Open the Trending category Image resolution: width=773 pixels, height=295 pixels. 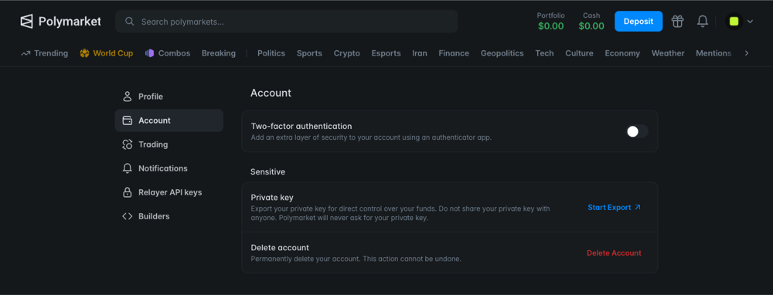click(x=44, y=53)
